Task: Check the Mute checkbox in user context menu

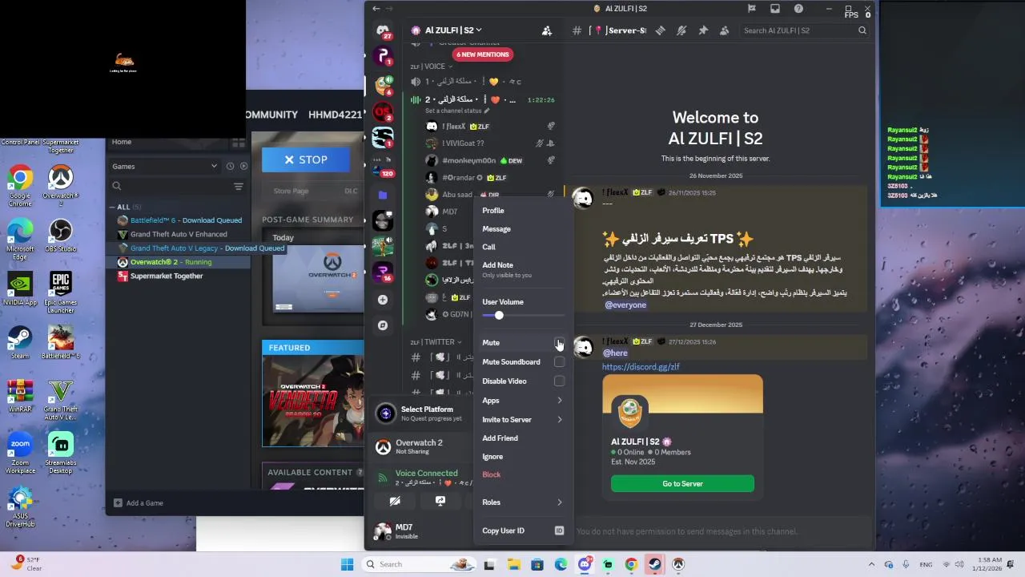Action: click(x=559, y=343)
